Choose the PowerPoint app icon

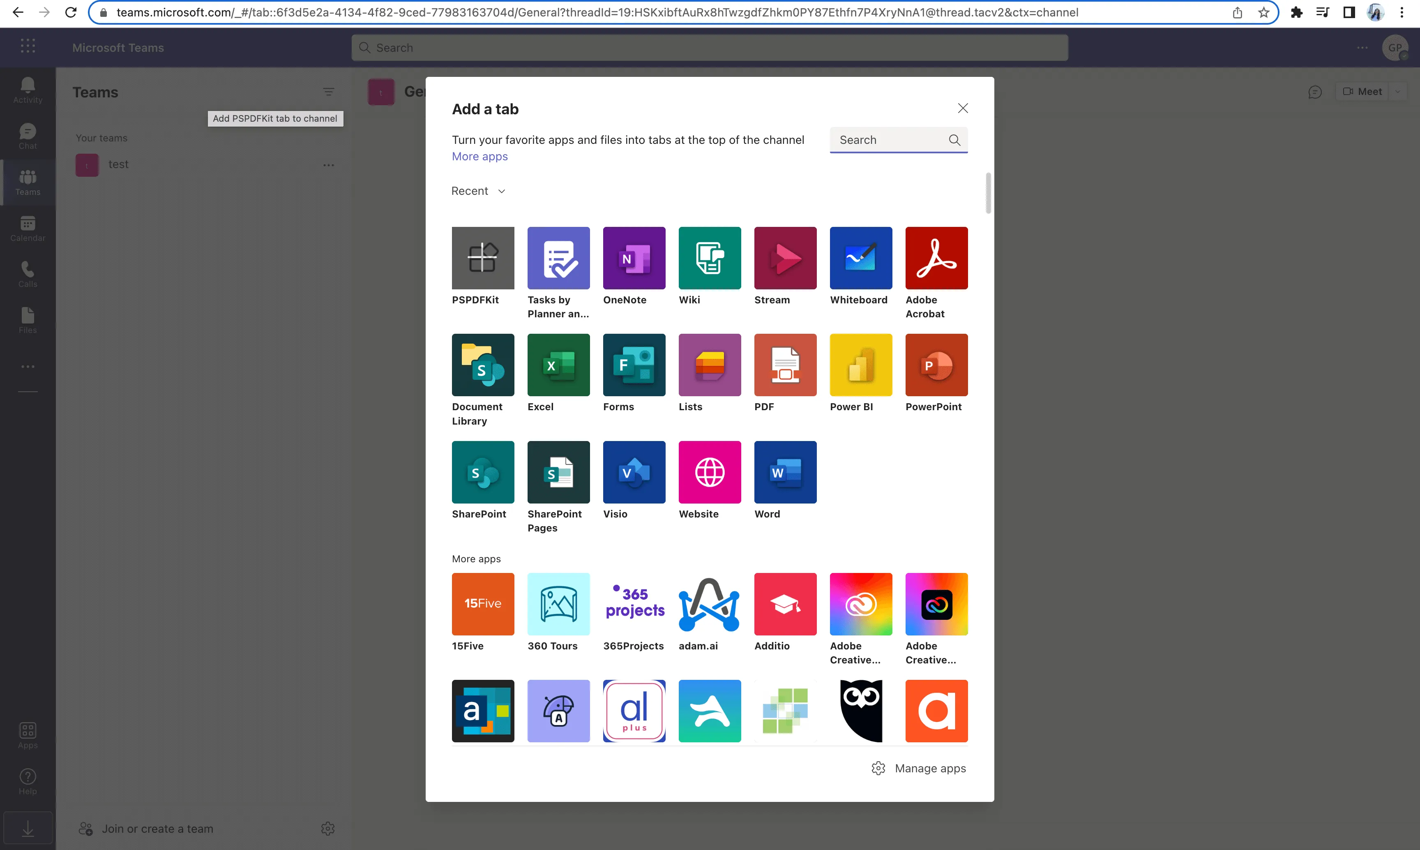click(936, 365)
